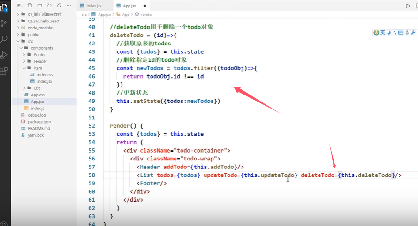Open IME settings wrench icon

coord(413,32)
